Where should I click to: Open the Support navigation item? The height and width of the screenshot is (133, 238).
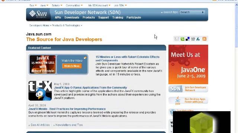pyautogui.click(x=103, y=17)
